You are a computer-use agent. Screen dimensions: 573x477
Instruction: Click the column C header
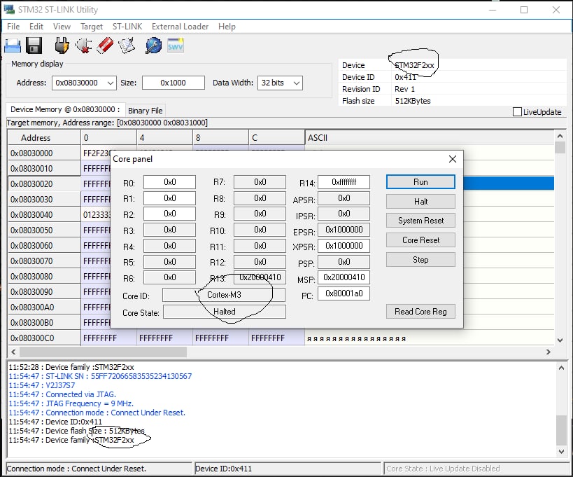coord(276,138)
